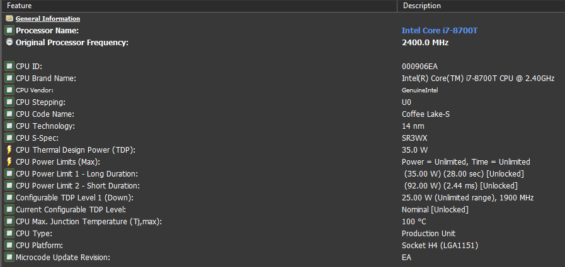Screen dimensions: 565x267
Task: Select the General Information heading
Action: point(48,19)
